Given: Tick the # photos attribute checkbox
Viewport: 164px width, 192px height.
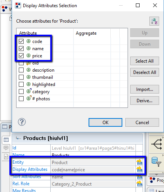Looking at the screenshot, I should coord(21,99).
